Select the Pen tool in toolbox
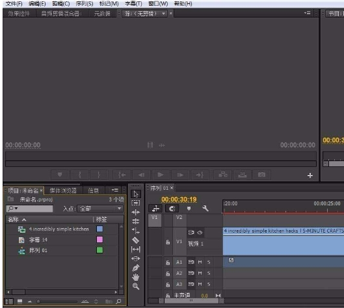The height and width of the screenshot is (308, 344). (135, 268)
